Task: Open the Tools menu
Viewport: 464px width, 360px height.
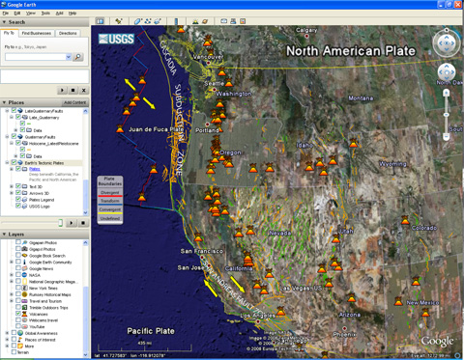Action: (x=45, y=14)
